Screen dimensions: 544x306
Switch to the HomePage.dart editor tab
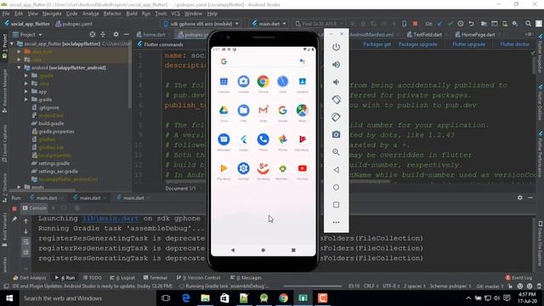[x=477, y=34]
